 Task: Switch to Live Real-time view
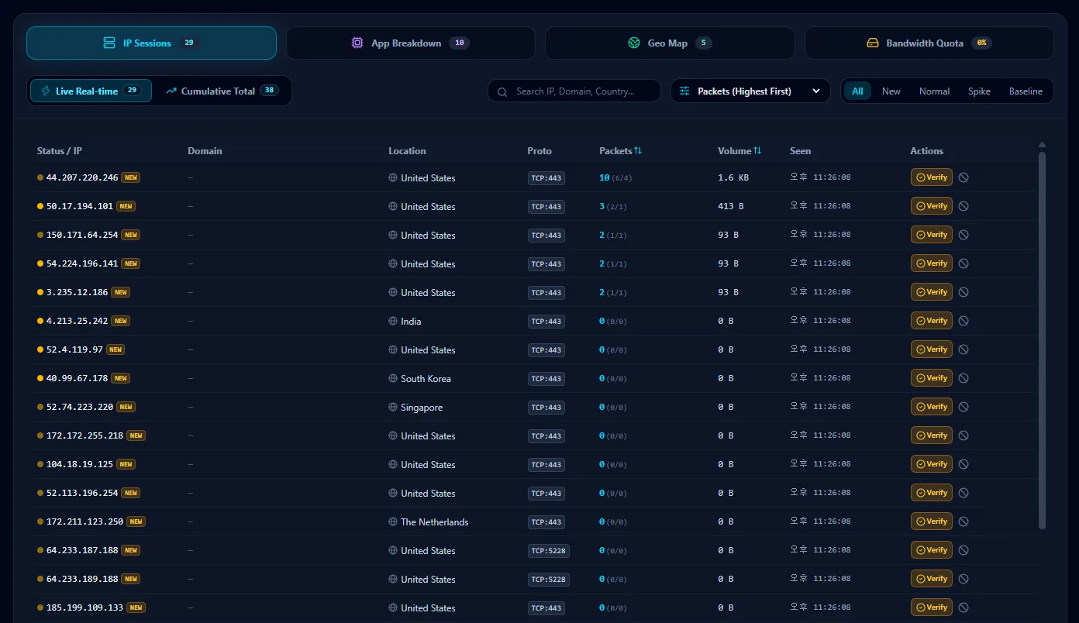tap(91, 91)
